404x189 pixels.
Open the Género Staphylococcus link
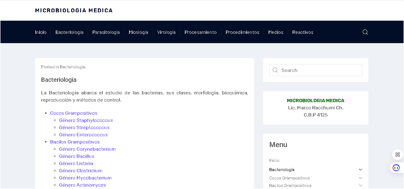86,120
